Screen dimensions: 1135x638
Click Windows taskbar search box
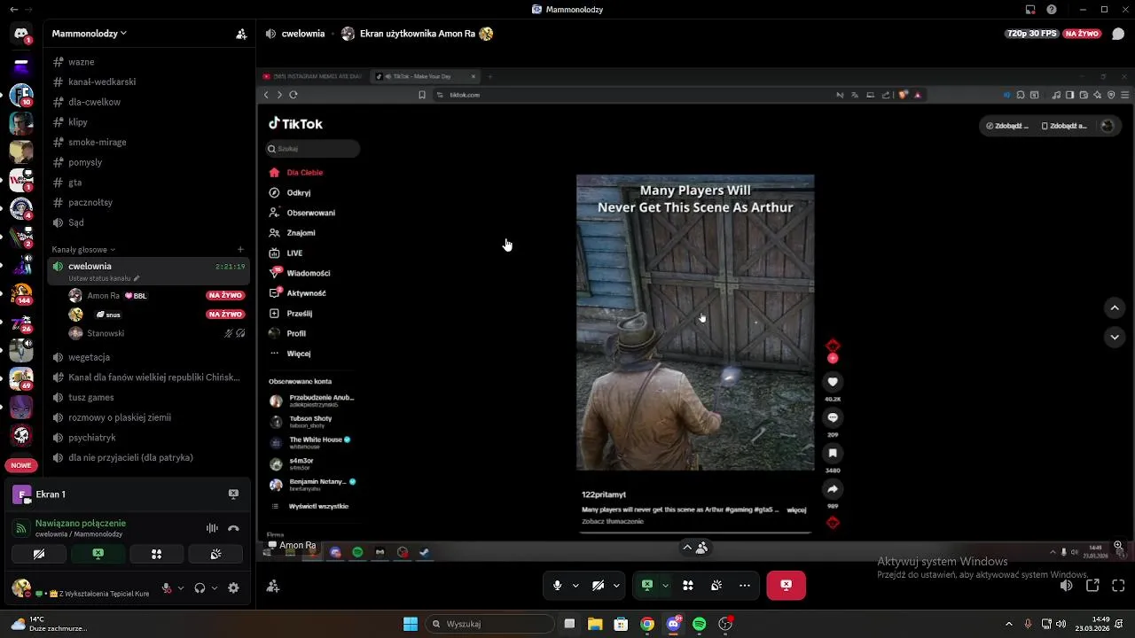pyautogui.click(x=489, y=624)
